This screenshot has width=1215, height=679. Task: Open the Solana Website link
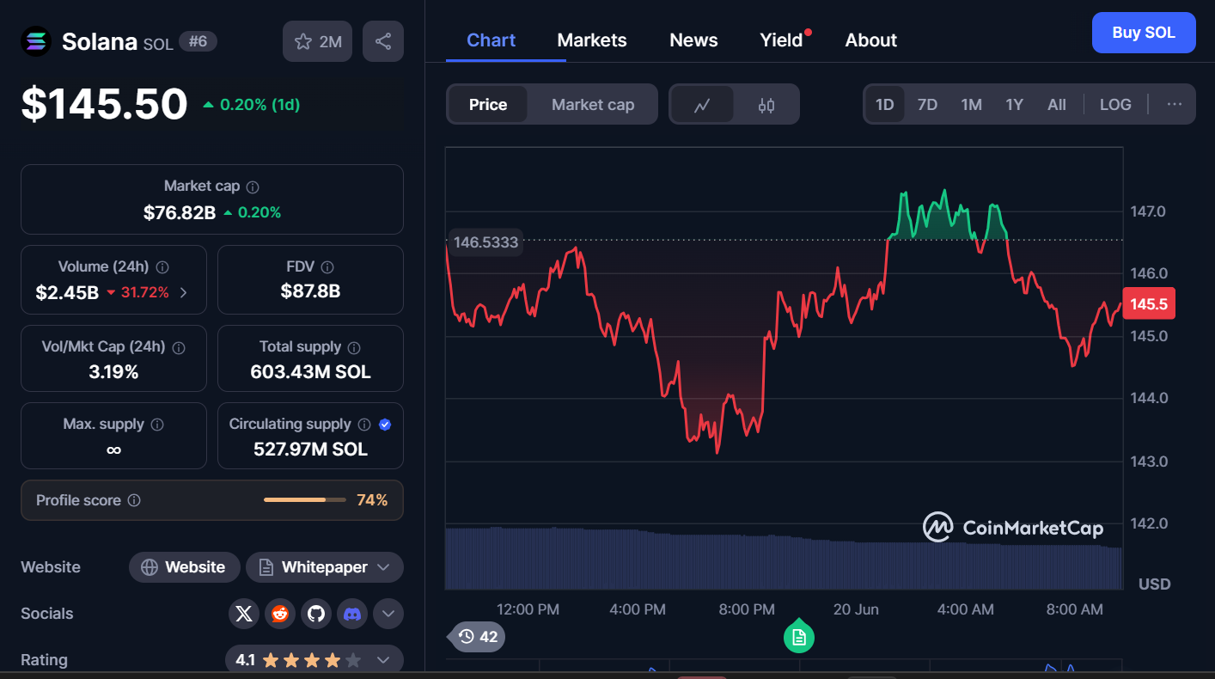tap(184, 567)
